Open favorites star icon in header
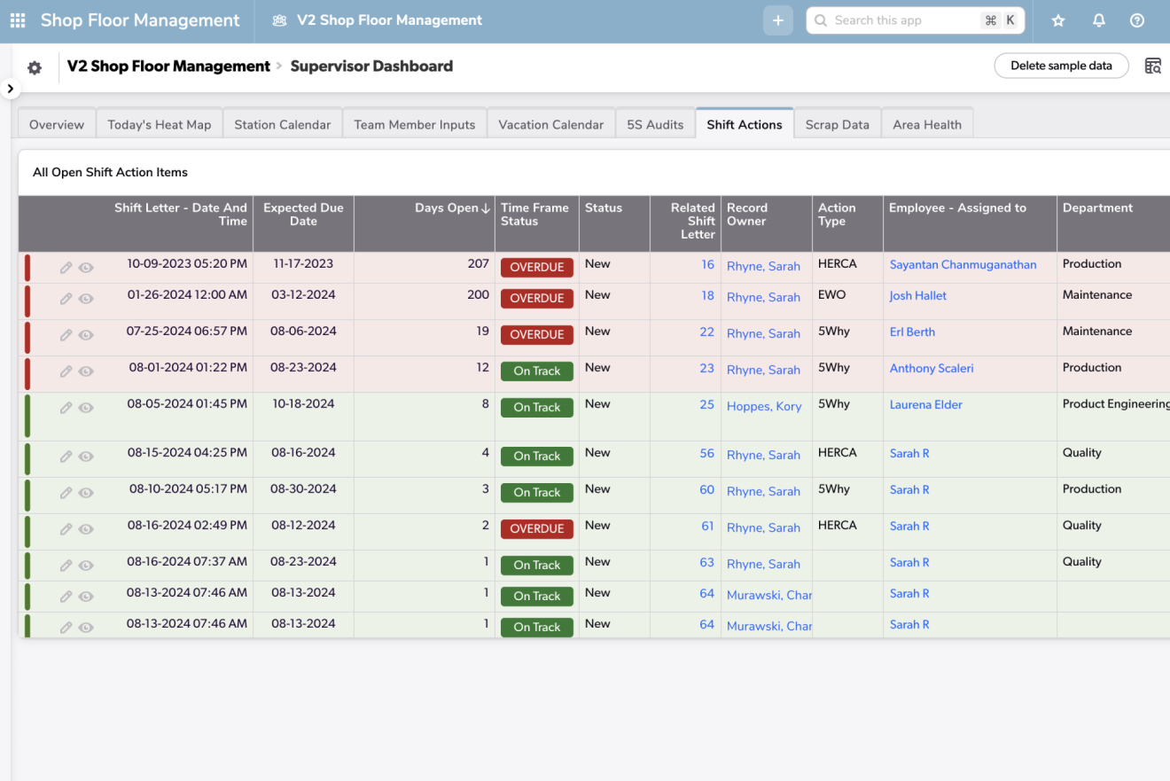The width and height of the screenshot is (1170, 781). click(1057, 20)
